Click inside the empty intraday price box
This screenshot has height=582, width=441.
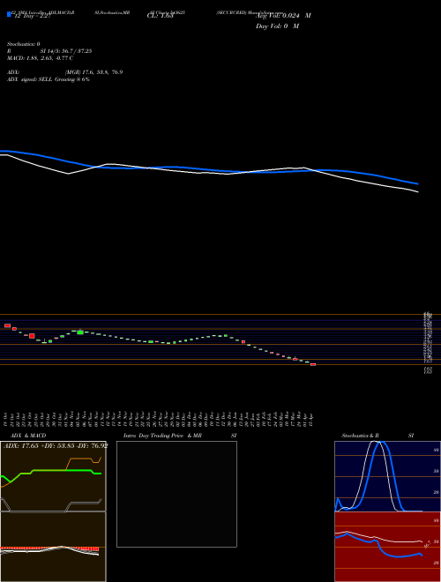point(176,494)
